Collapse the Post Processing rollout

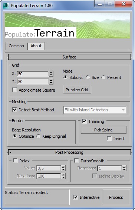tap(69, 152)
